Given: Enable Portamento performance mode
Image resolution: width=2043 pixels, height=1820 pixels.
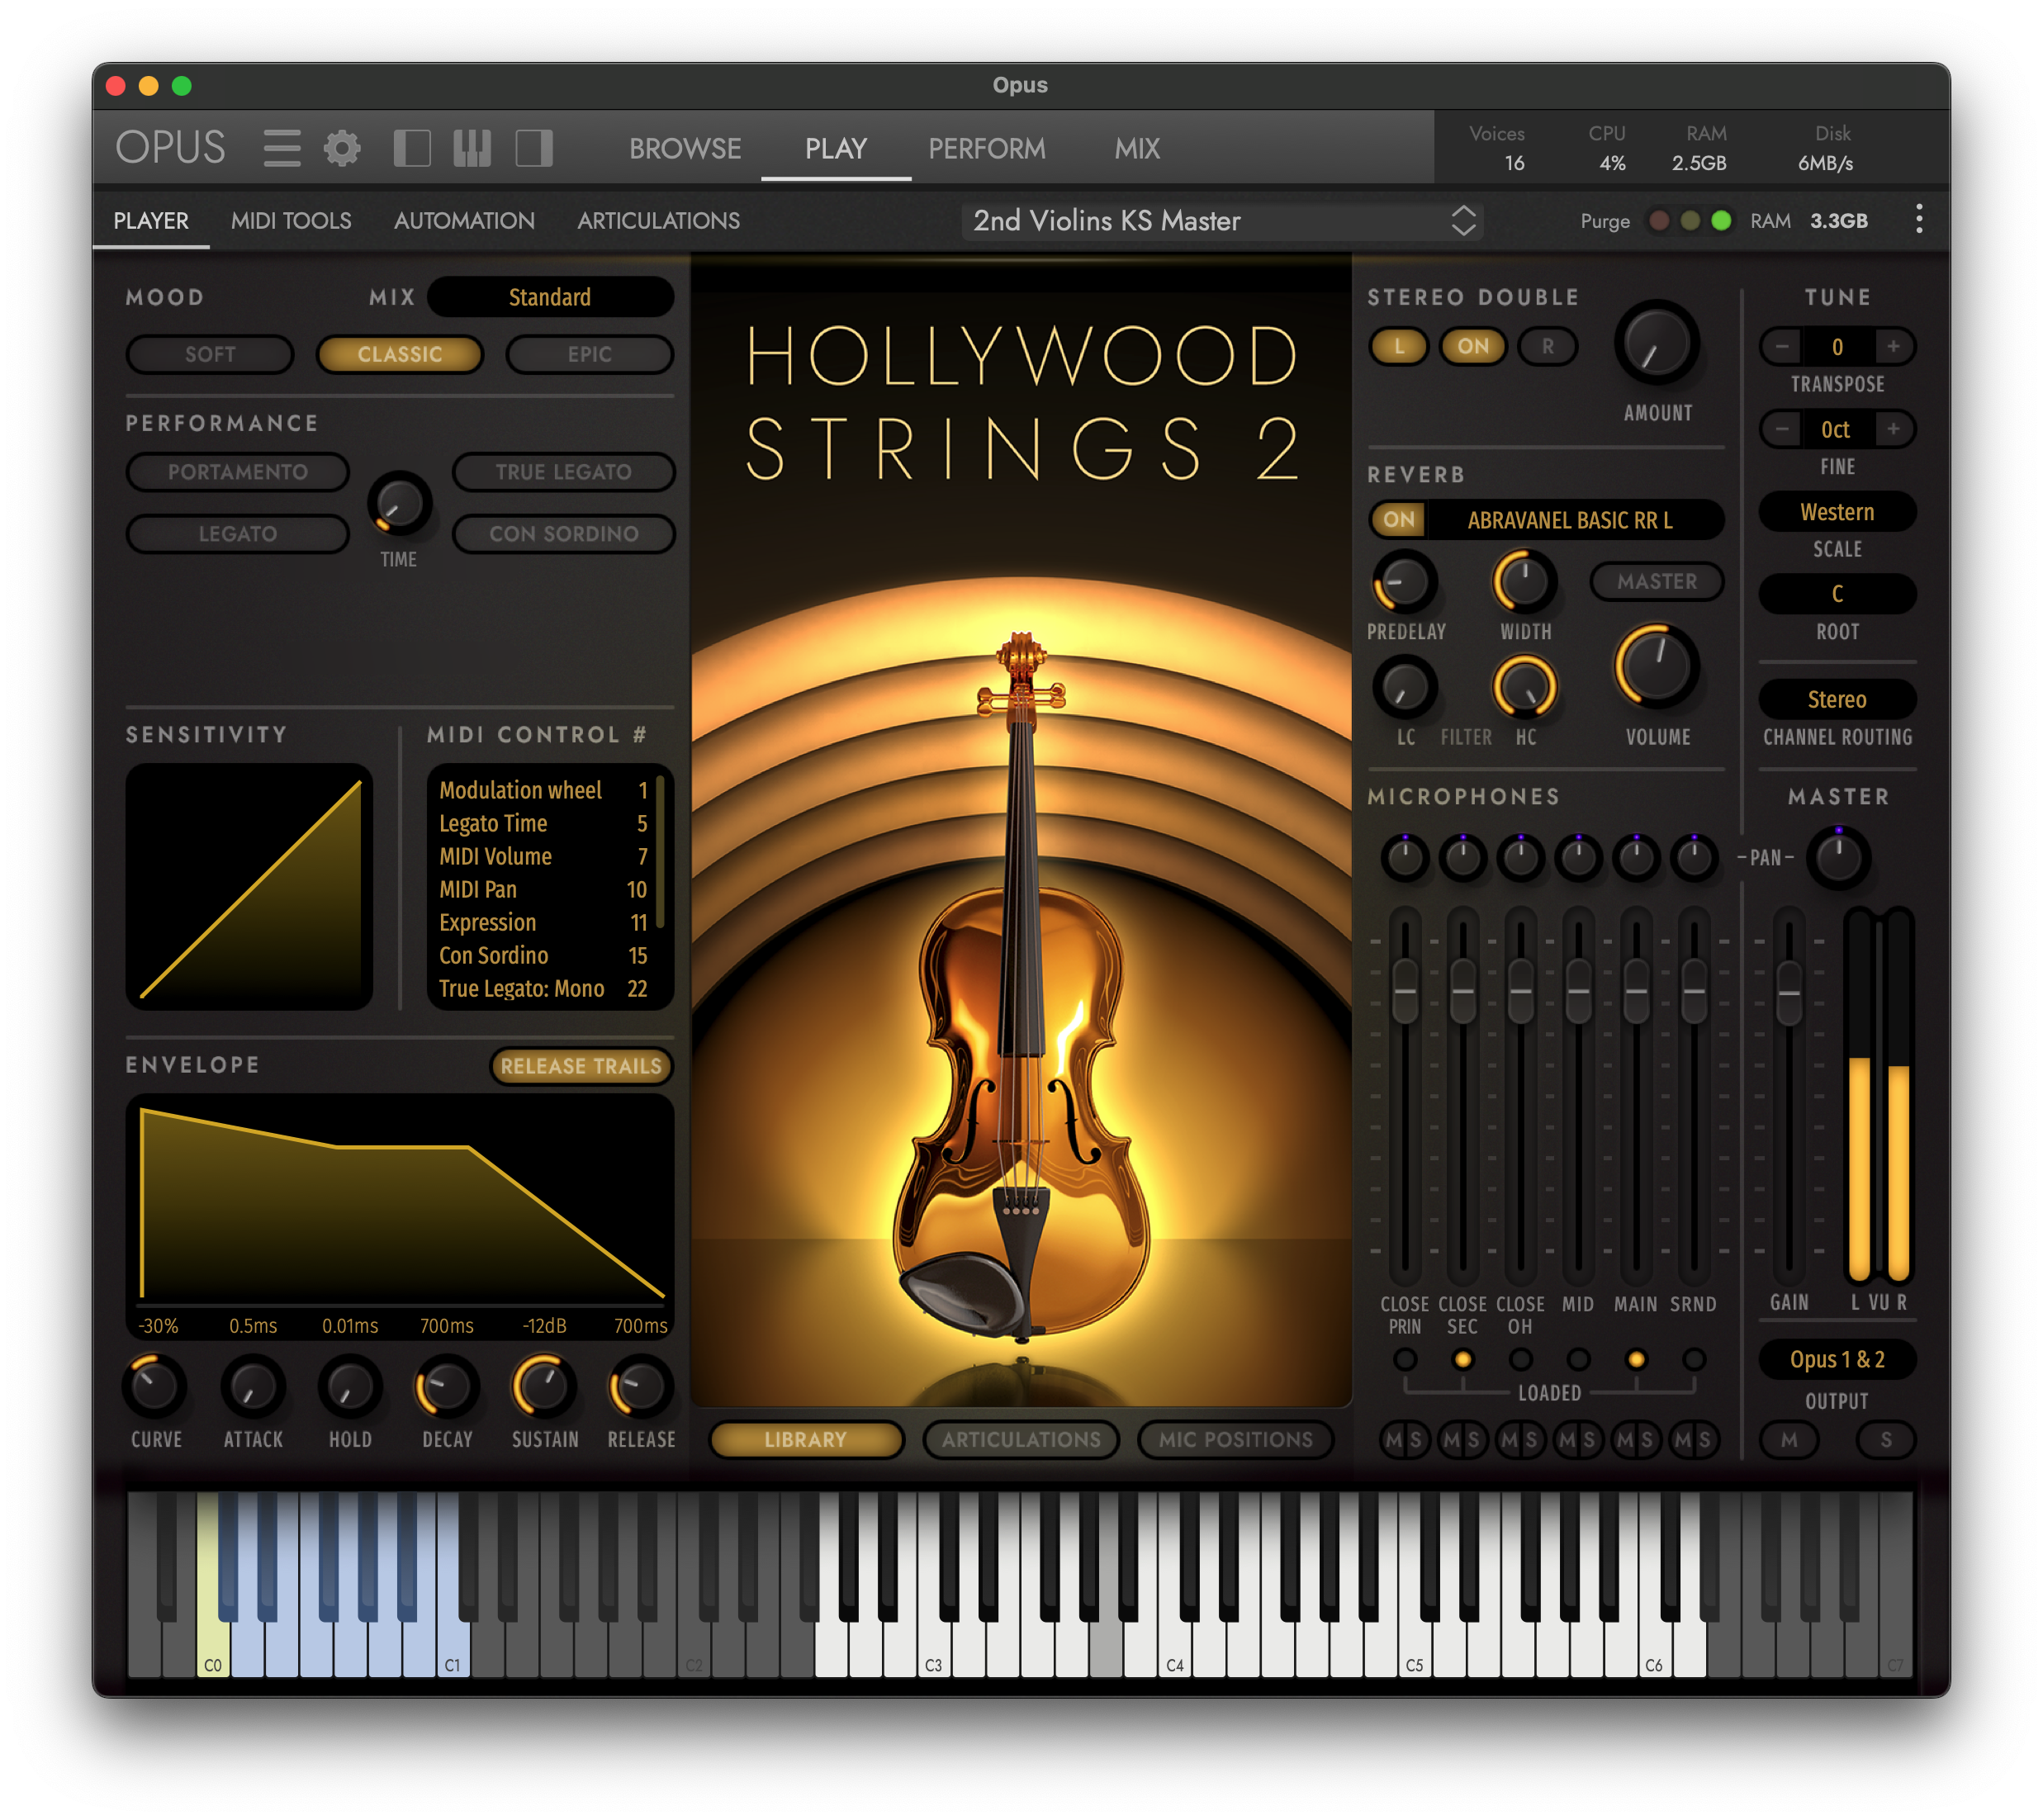Looking at the screenshot, I should pos(238,471).
